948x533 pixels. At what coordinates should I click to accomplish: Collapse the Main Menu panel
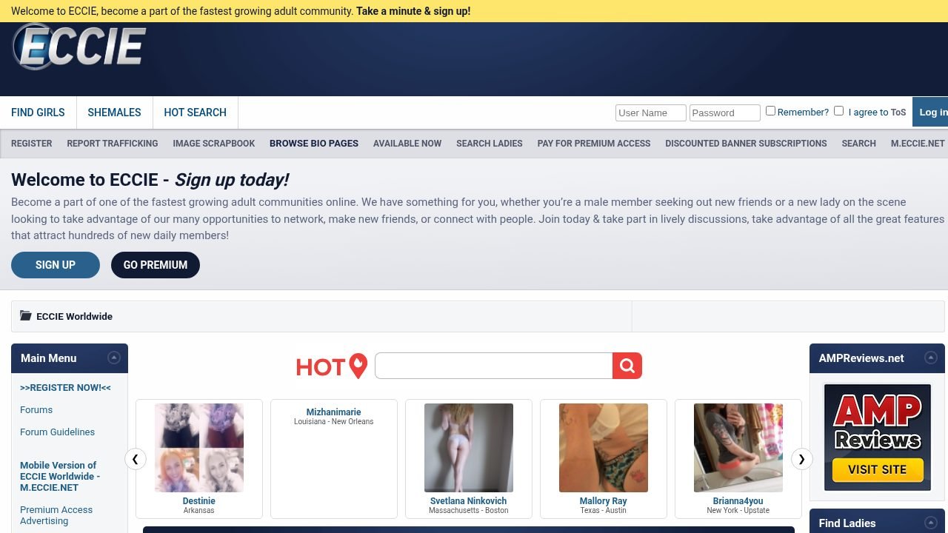click(114, 358)
